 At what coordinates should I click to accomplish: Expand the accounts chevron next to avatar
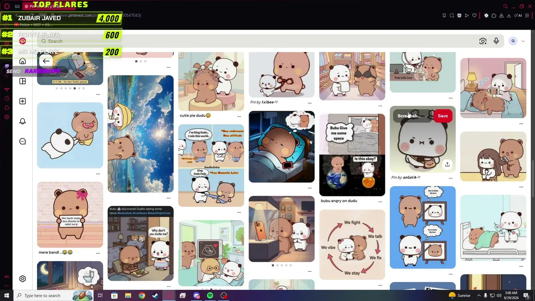(x=522, y=41)
